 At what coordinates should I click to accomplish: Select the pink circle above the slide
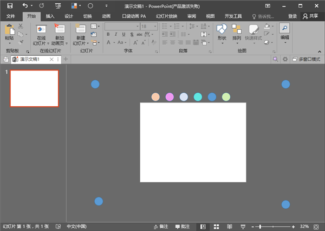coord(170,97)
